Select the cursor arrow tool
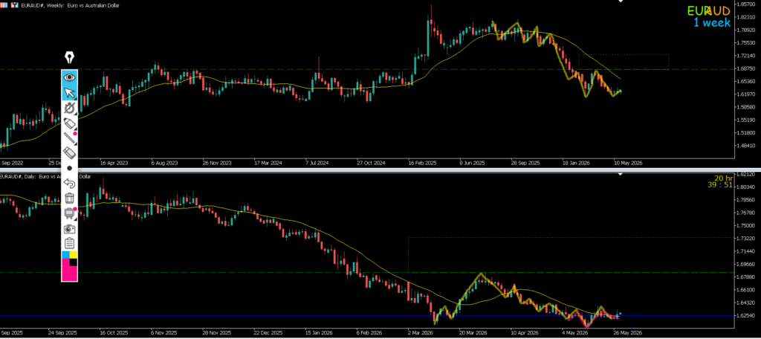The width and height of the screenshot is (761, 339). coord(69,92)
